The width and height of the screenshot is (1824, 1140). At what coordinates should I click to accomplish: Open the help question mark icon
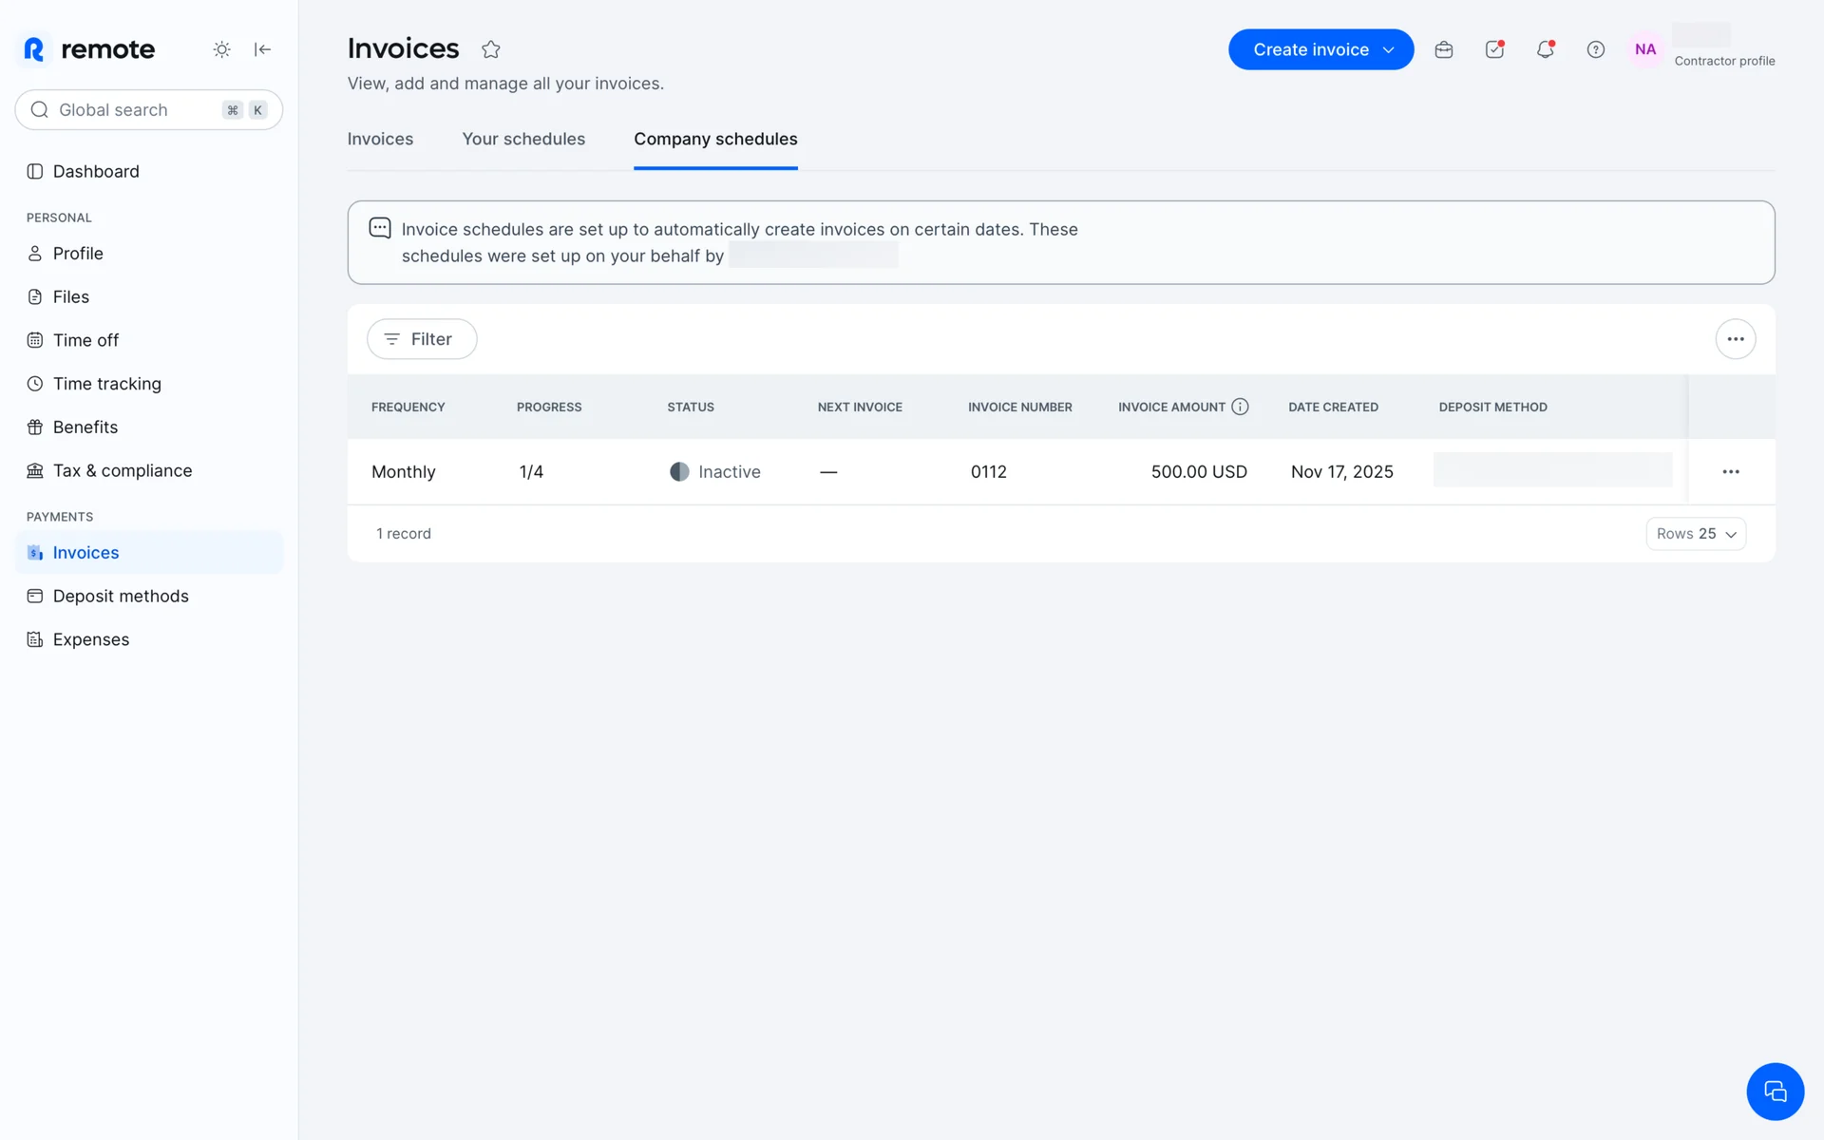coord(1595,49)
